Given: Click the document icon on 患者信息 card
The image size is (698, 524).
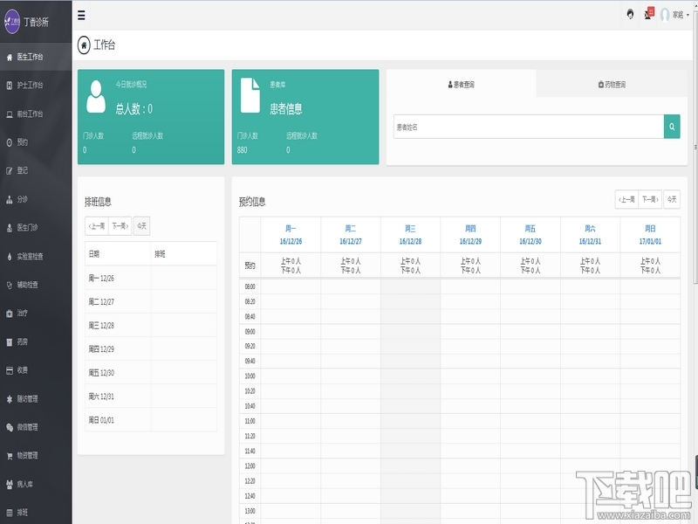Looking at the screenshot, I should click(250, 95).
